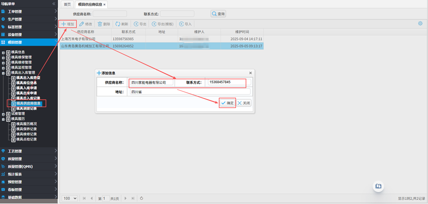Image resolution: width=428 pixels, height=204 pixels.
Task: Click 确定 to confirm the dialog
Action: tap(227, 103)
